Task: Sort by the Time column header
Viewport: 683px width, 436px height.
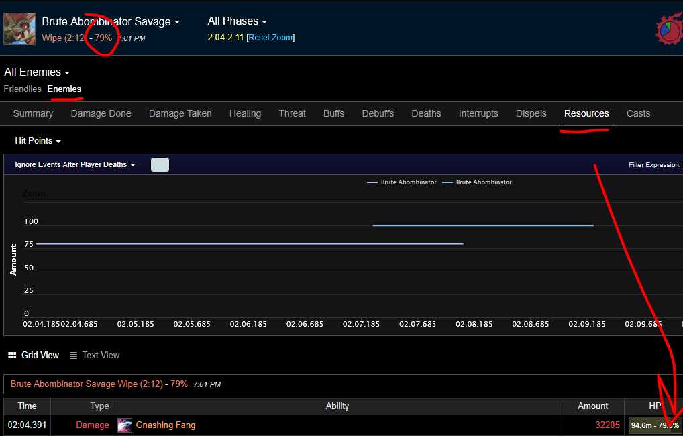Action: point(27,406)
